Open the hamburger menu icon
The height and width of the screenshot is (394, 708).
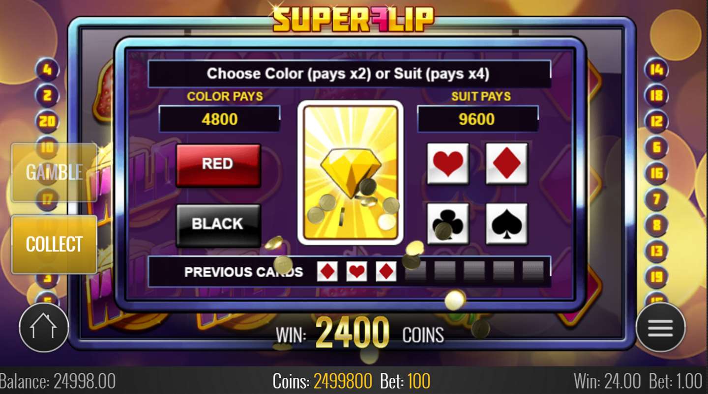coord(660,327)
